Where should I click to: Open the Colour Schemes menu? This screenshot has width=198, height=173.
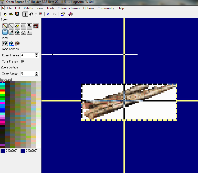point(68,8)
